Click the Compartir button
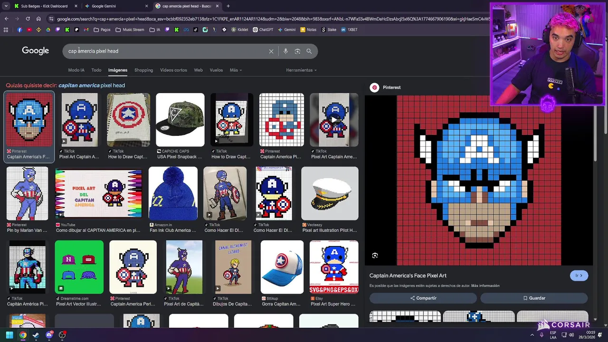 (423, 298)
